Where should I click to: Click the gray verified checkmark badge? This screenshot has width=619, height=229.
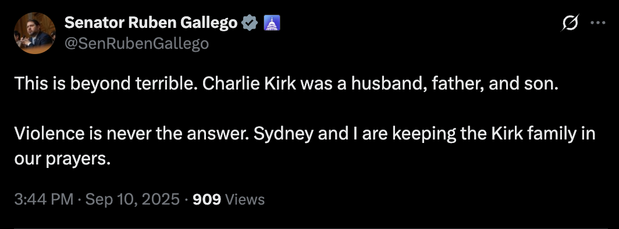[x=250, y=24]
